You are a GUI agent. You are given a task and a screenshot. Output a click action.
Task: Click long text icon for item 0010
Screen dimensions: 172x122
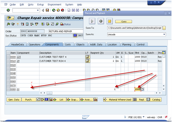pyautogui.click(x=88, y=61)
